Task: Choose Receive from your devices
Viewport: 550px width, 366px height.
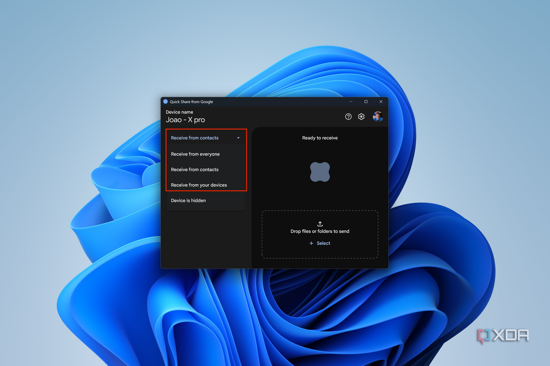Action: pos(199,185)
